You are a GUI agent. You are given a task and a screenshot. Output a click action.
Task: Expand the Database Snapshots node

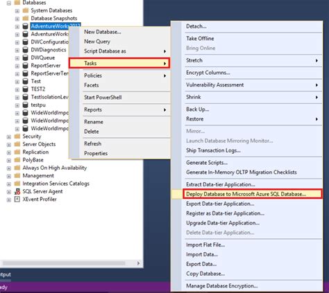coord(17,19)
